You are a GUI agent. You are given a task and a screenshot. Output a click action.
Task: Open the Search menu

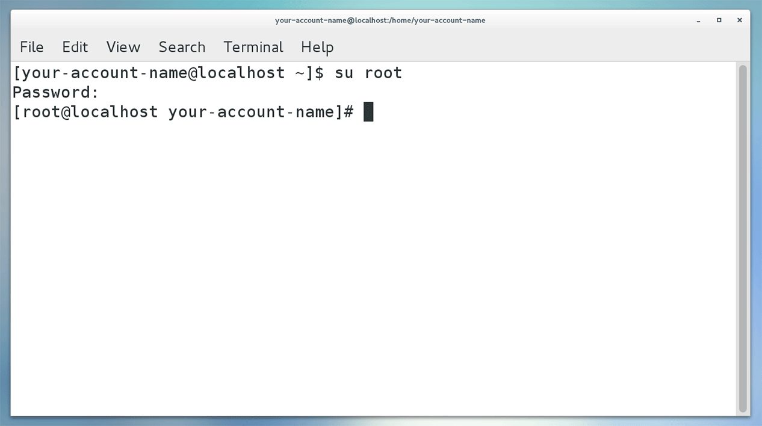pyautogui.click(x=182, y=47)
